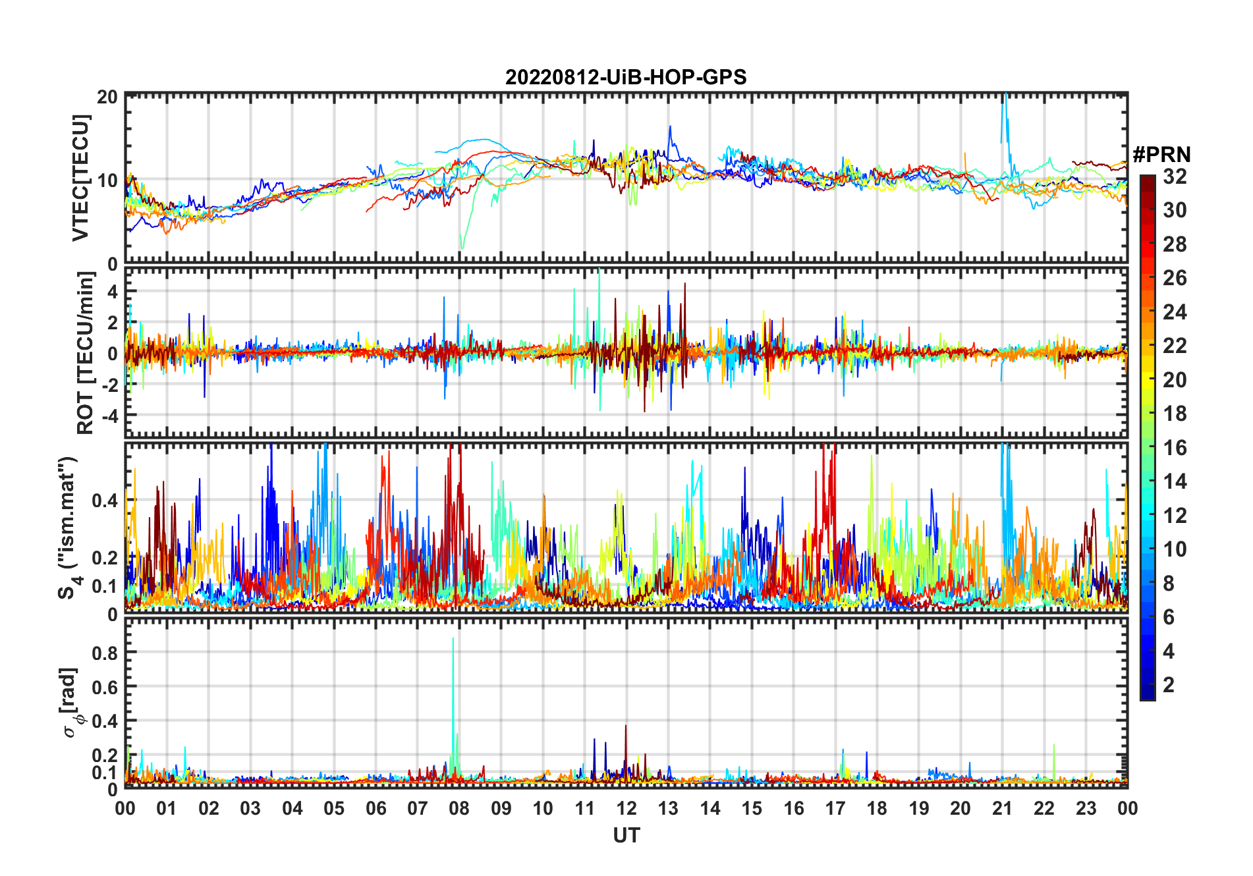The height and width of the screenshot is (876, 1253).
Task: Click colorbar tick label 16
Action: 1175,448
